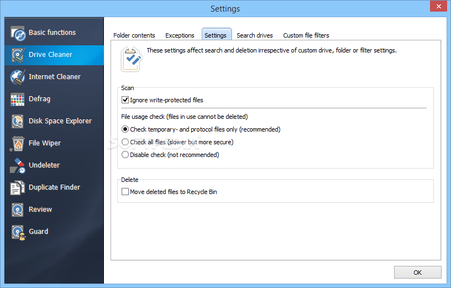The image size is (451, 288).
Task: Open the Internet Cleaner label in sidebar
Action: point(55,77)
